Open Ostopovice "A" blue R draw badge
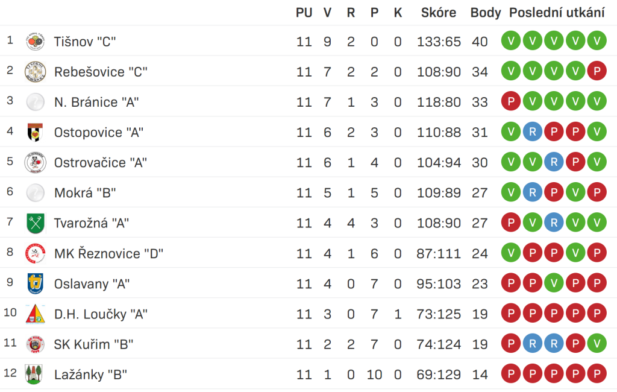The height and width of the screenshot is (392, 617). point(533,131)
